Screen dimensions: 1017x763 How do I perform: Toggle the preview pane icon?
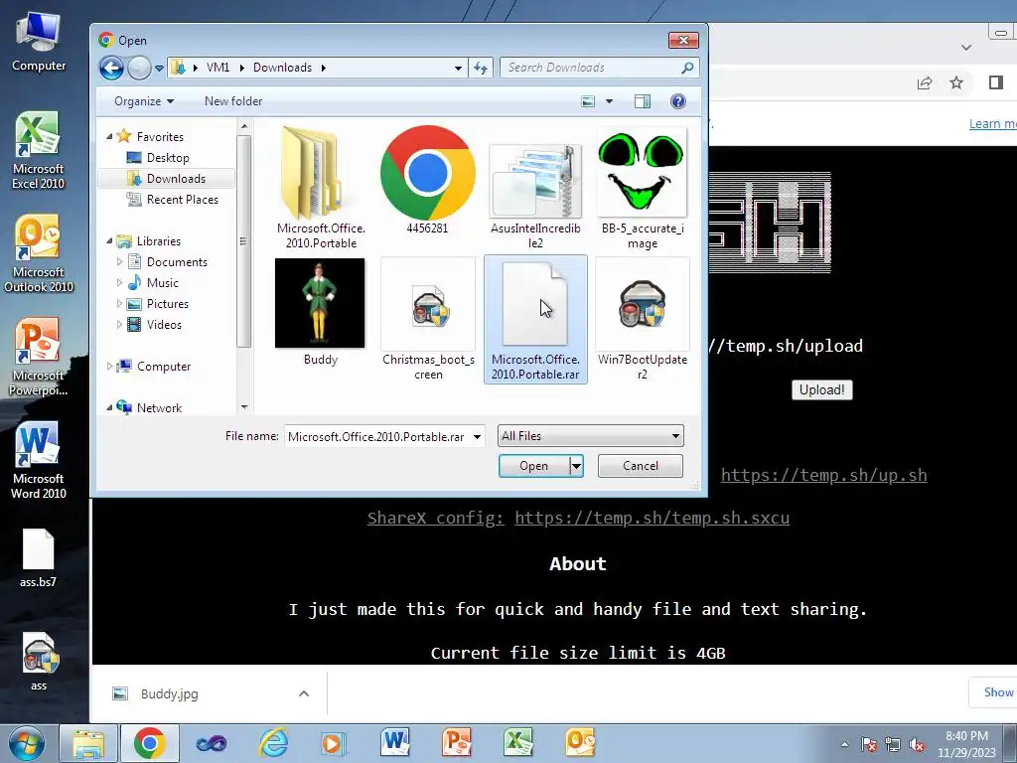[643, 101]
